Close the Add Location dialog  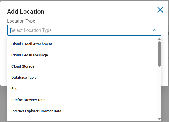(160, 10)
